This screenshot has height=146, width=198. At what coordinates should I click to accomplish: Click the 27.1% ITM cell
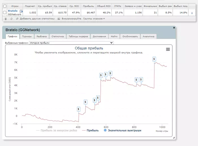tap(118, 12)
